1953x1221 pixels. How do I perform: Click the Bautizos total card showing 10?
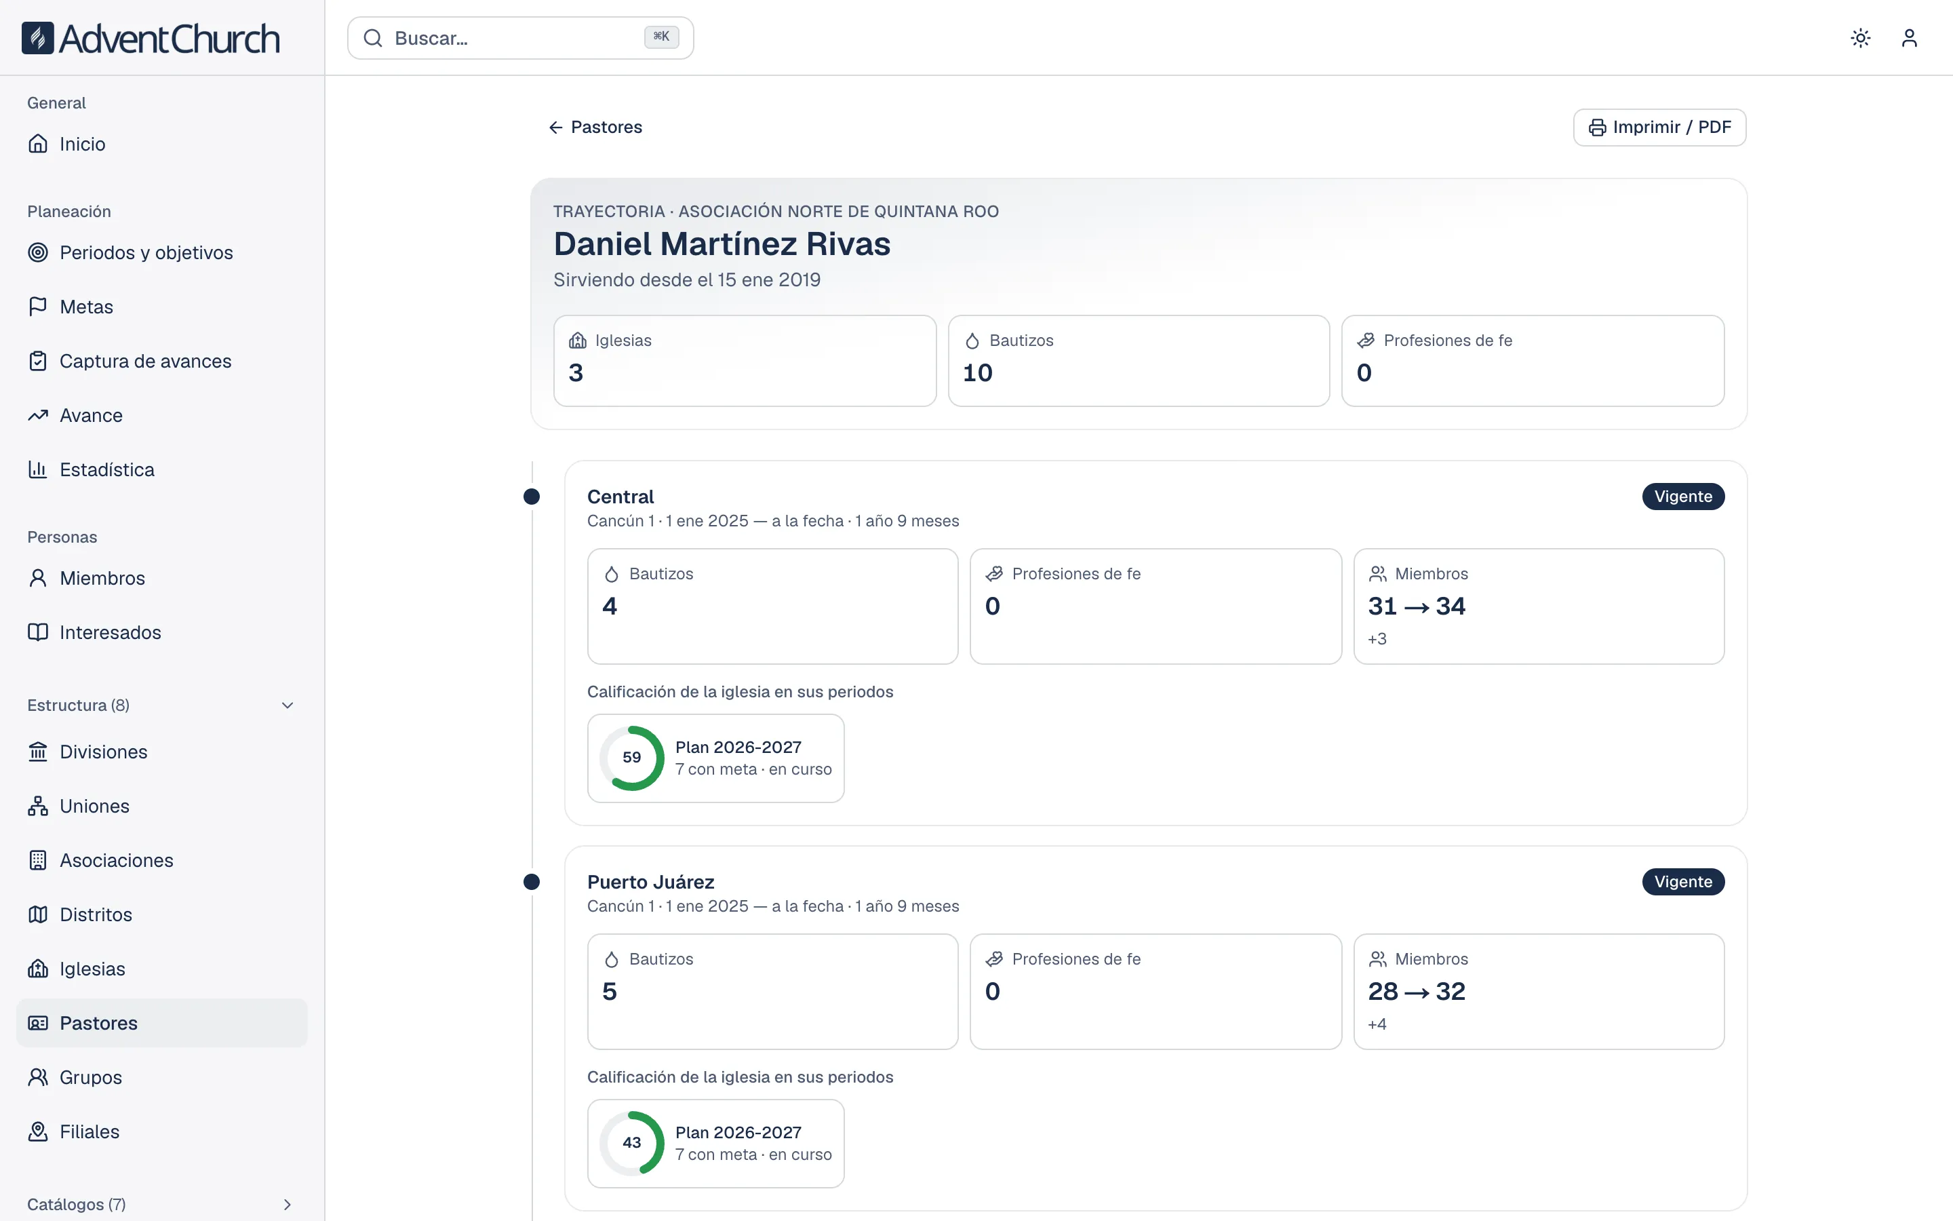coord(1139,360)
